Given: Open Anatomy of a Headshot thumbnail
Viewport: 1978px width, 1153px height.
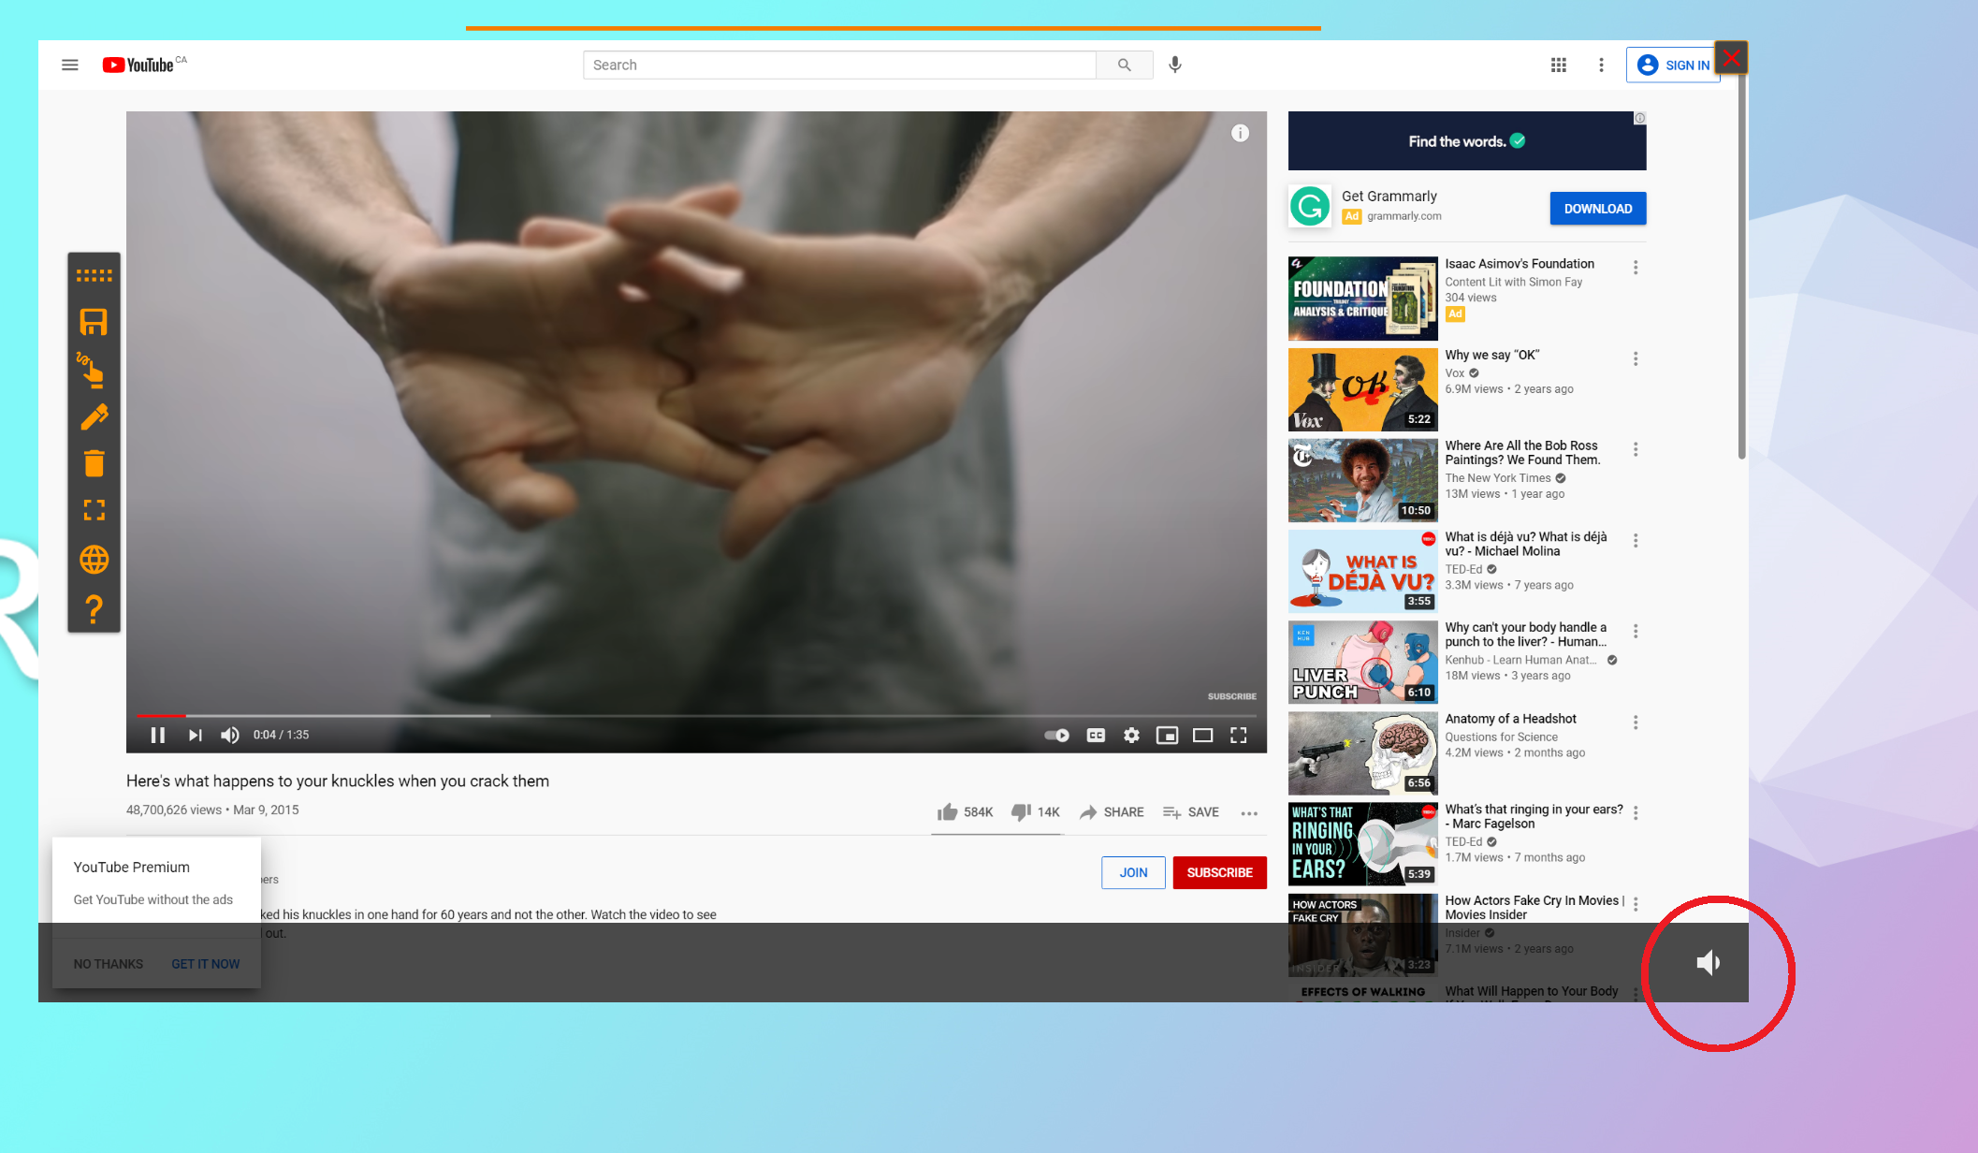Looking at the screenshot, I should click(1362, 752).
